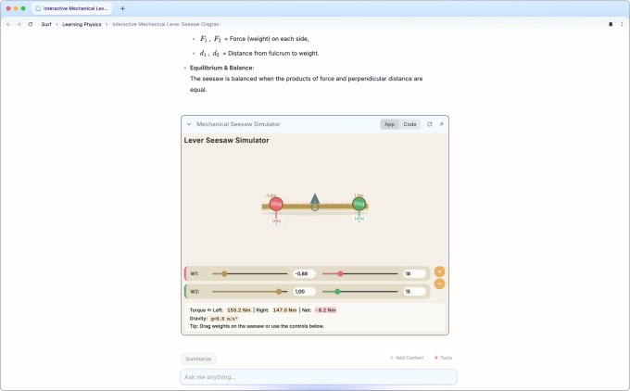Click the minus button to remove weight
Screen dimensions: 630x391
(x=439, y=284)
